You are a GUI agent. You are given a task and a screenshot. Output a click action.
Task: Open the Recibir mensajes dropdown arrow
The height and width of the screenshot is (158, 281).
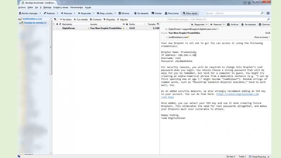[x=40, y=13]
